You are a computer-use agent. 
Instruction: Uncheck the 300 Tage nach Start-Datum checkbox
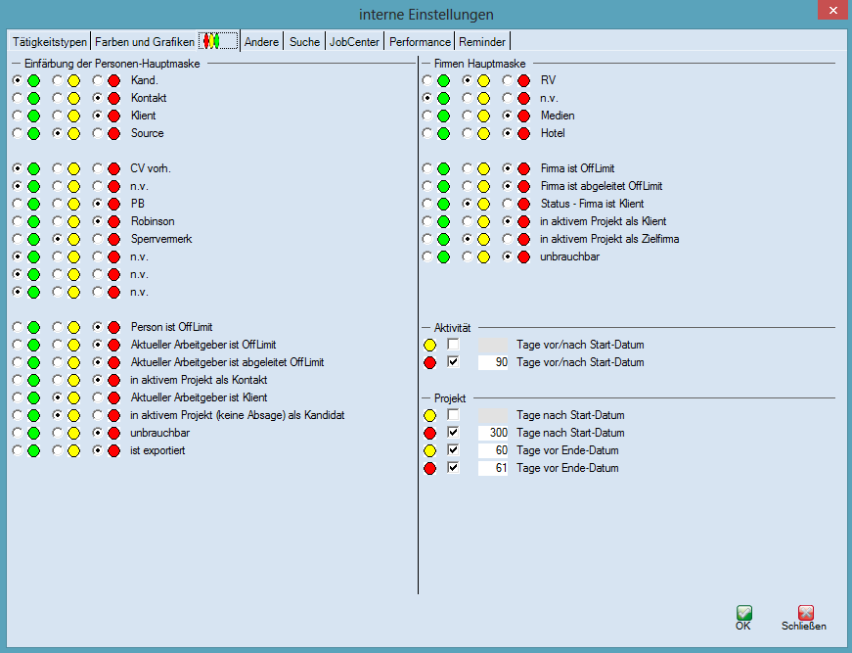tap(453, 433)
